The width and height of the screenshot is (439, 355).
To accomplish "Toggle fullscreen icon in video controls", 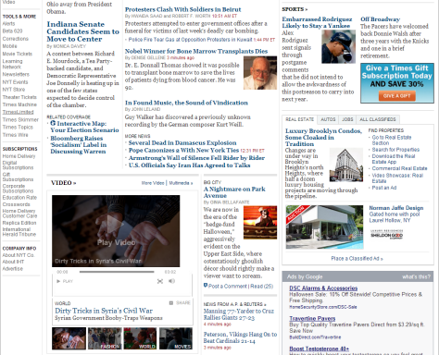I will pos(160,281).
